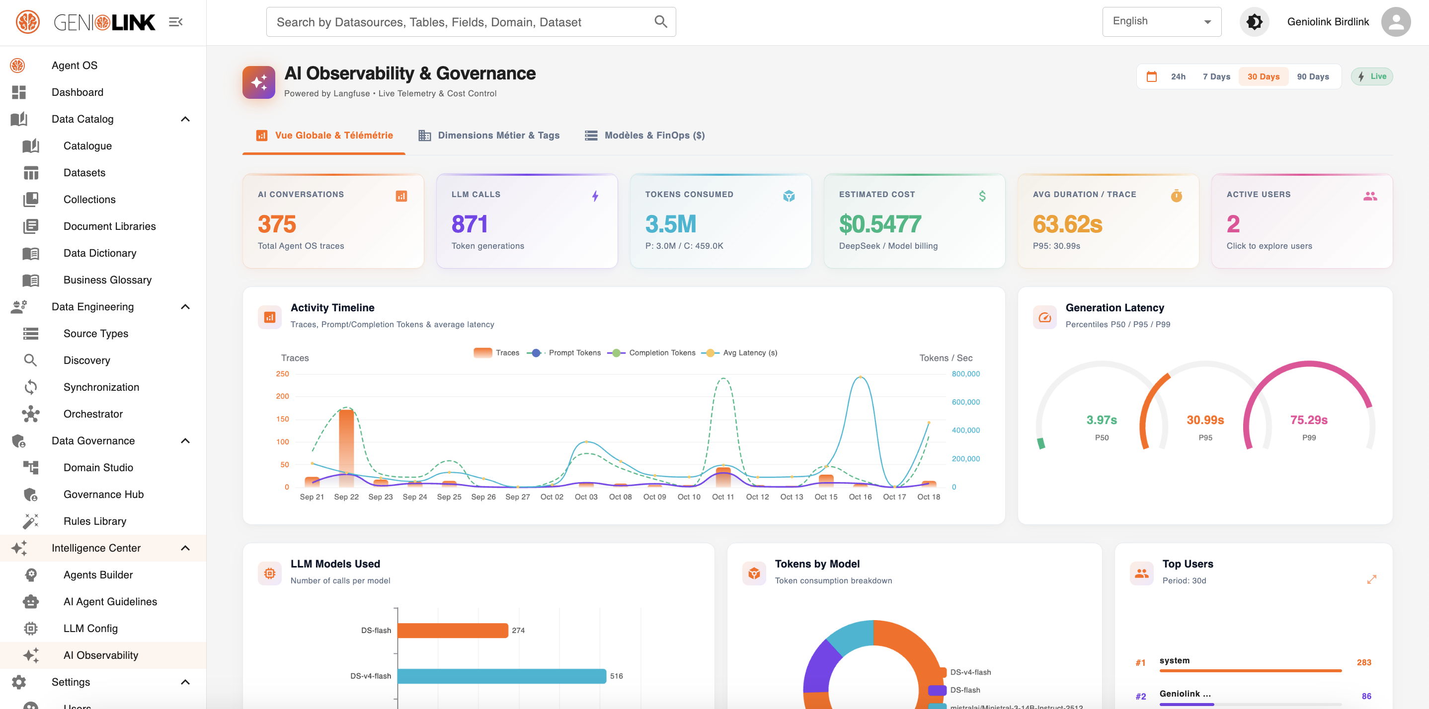Toggle dark mode with the brightness icon
Screen dimensions: 1429x709
coord(1254,22)
